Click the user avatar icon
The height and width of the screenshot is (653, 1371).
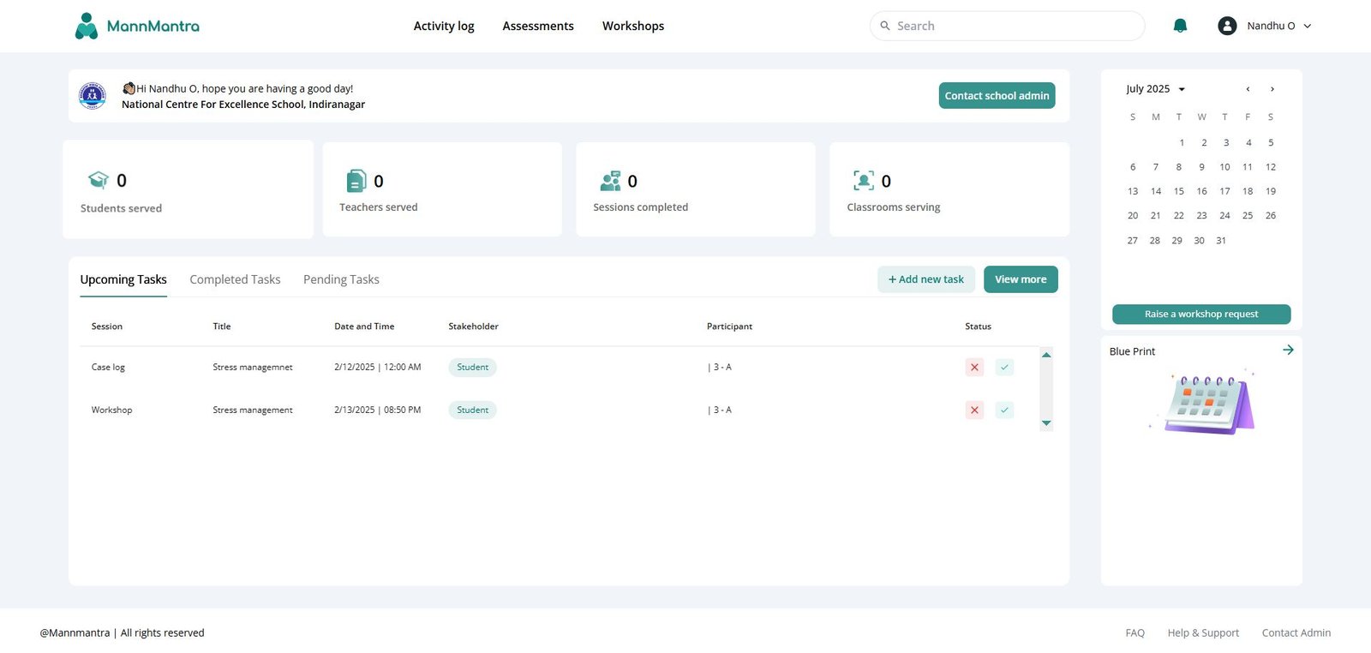[1227, 26]
